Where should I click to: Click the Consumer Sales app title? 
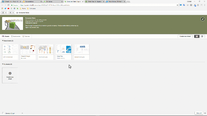[x=24, y=13]
